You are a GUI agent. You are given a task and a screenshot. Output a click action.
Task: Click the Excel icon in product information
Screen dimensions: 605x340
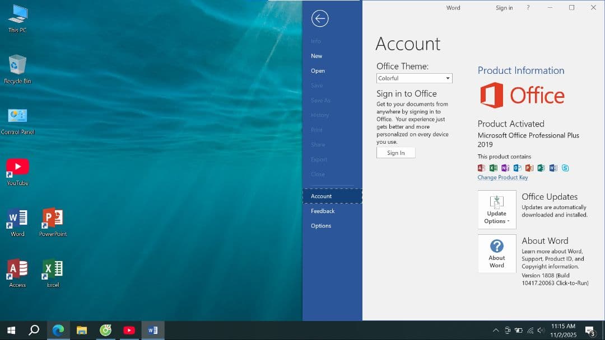click(x=494, y=168)
